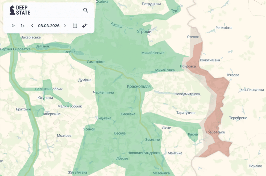The height and width of the screenshot is (176, 266).
Task: Select the Великий Бобрик label
Action: [49, 89]
